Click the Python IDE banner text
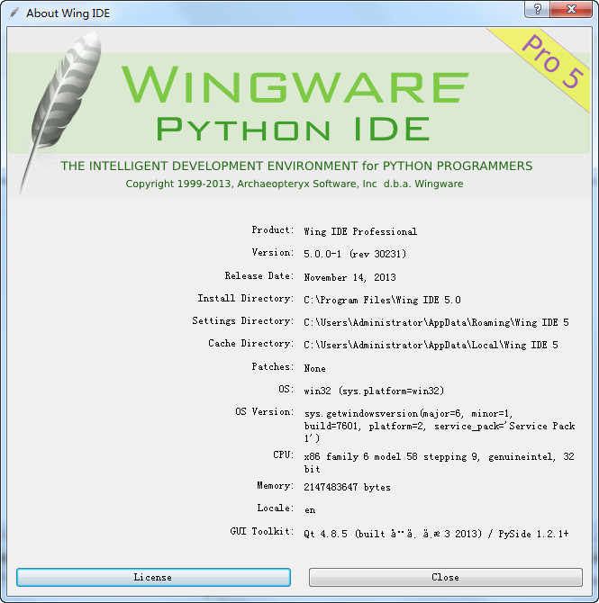 [293, 129]
